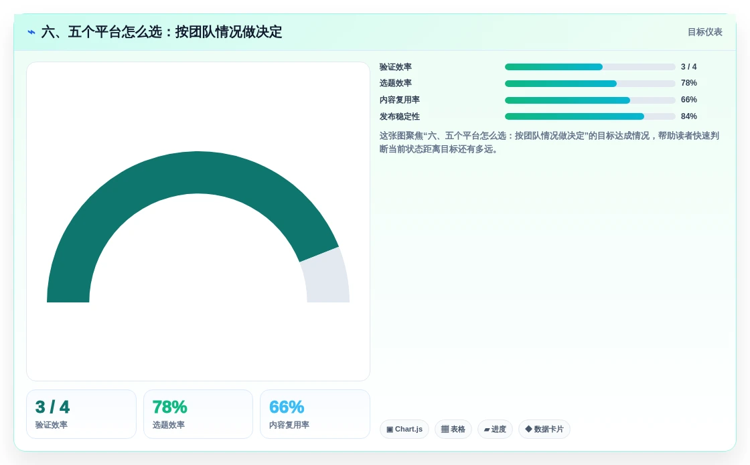Click the heading 六、五个平台怎么选：按团队情况做决定
The width and height of the screenshot is (750, 465).
click(x=161, y=32)
